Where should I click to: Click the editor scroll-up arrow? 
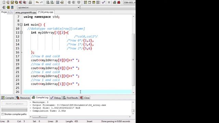click(133, 16)
